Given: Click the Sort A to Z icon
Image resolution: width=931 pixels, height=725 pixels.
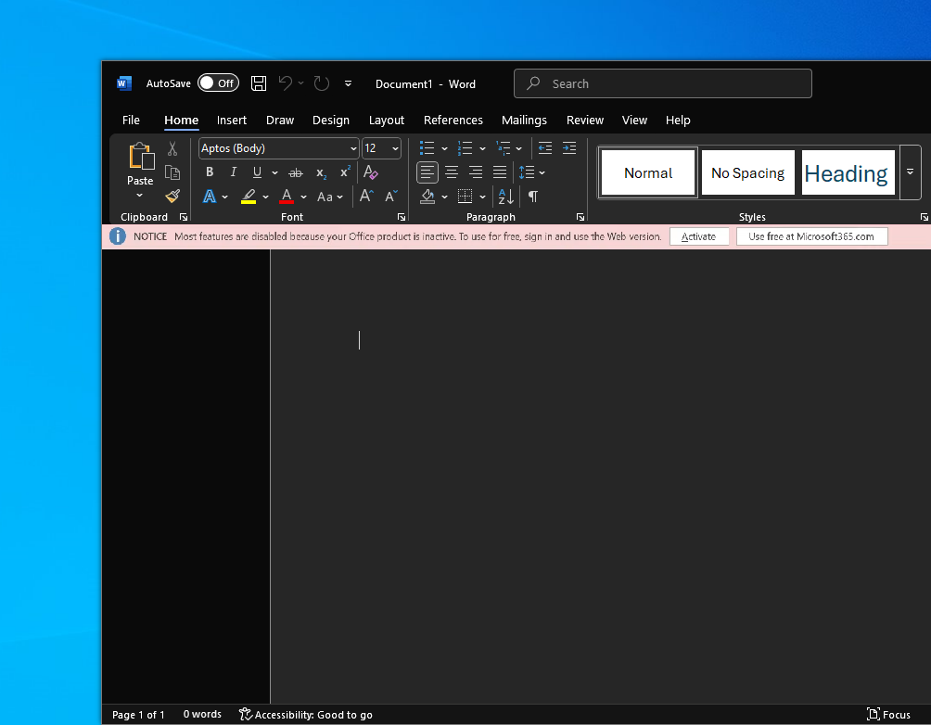Looking at the screenshot, I should pos(505,197).
